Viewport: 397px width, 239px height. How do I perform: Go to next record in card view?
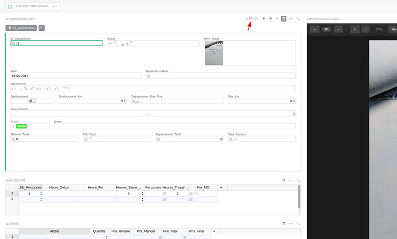(270, 19)
